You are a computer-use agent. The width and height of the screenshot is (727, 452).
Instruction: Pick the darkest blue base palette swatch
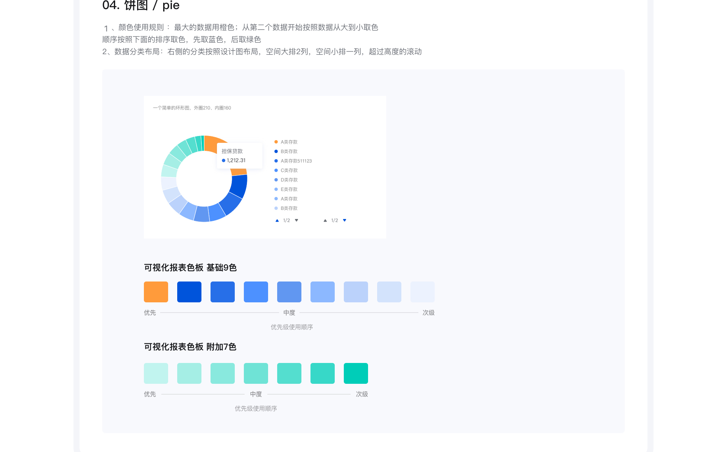point(189,292)
